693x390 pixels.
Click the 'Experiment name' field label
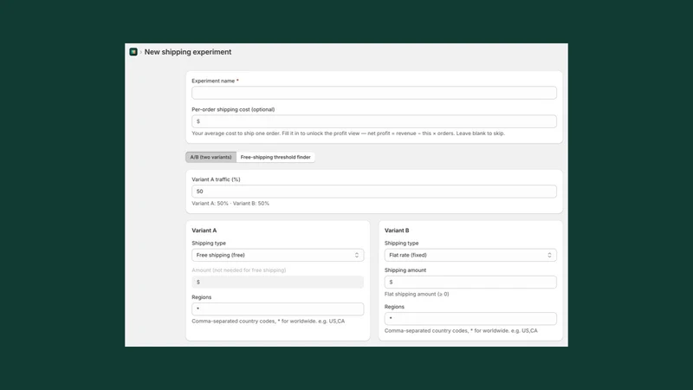[x=213, y=81]
